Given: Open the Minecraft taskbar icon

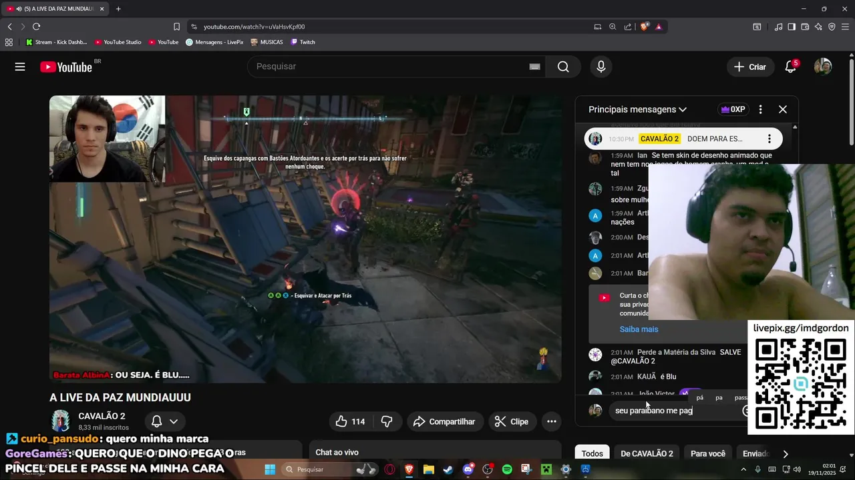Looking at the screenshot, I should pos(546,469).
